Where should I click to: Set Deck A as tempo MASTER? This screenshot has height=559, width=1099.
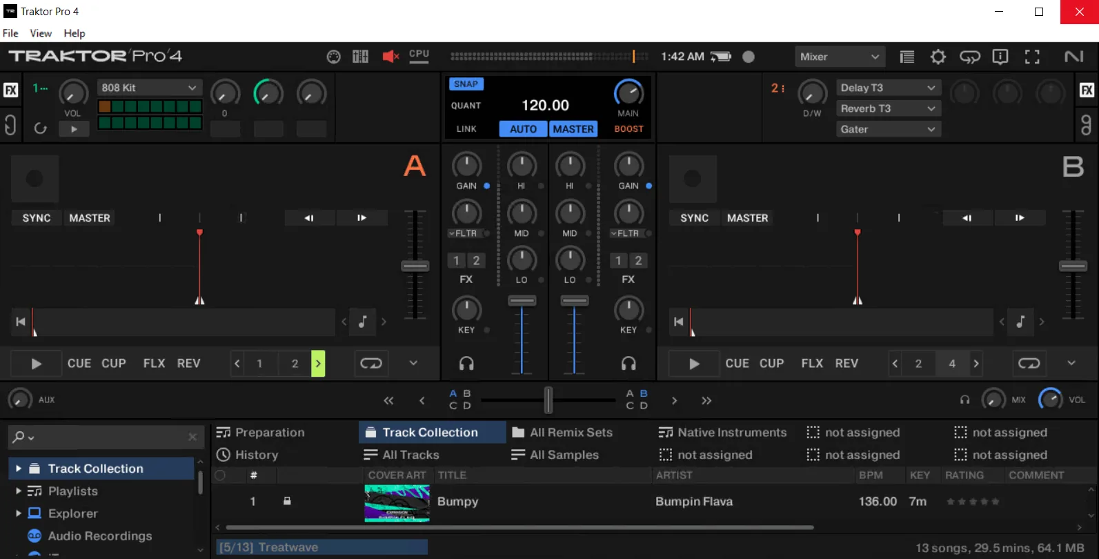coord(90,218)
